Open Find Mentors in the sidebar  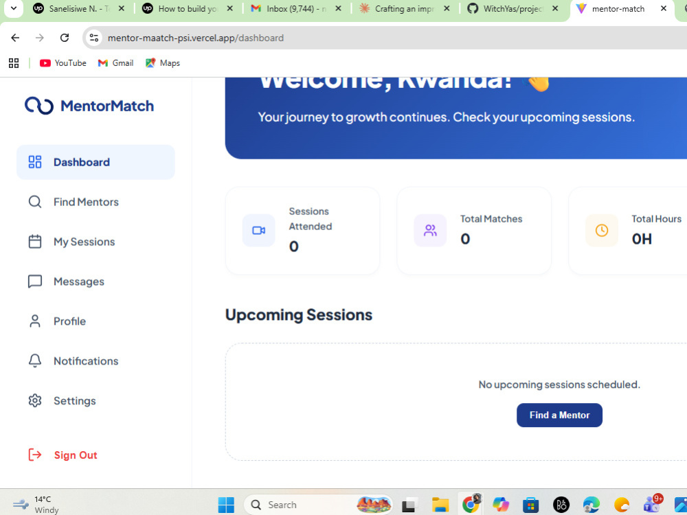pos(95,202)
